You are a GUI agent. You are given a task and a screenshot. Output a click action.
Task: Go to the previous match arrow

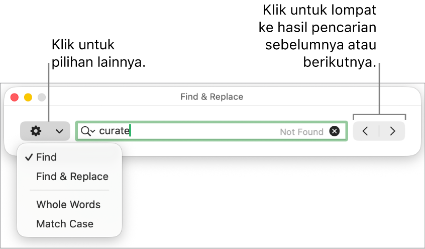[x=366, y=131]
